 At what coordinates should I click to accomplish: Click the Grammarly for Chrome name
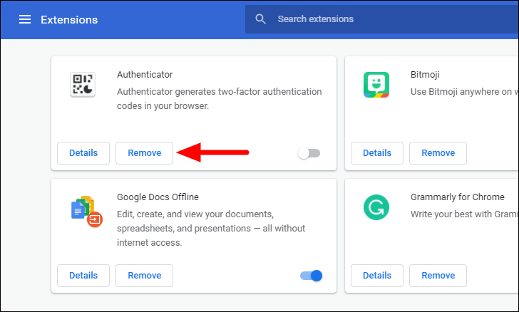point(458,197)
